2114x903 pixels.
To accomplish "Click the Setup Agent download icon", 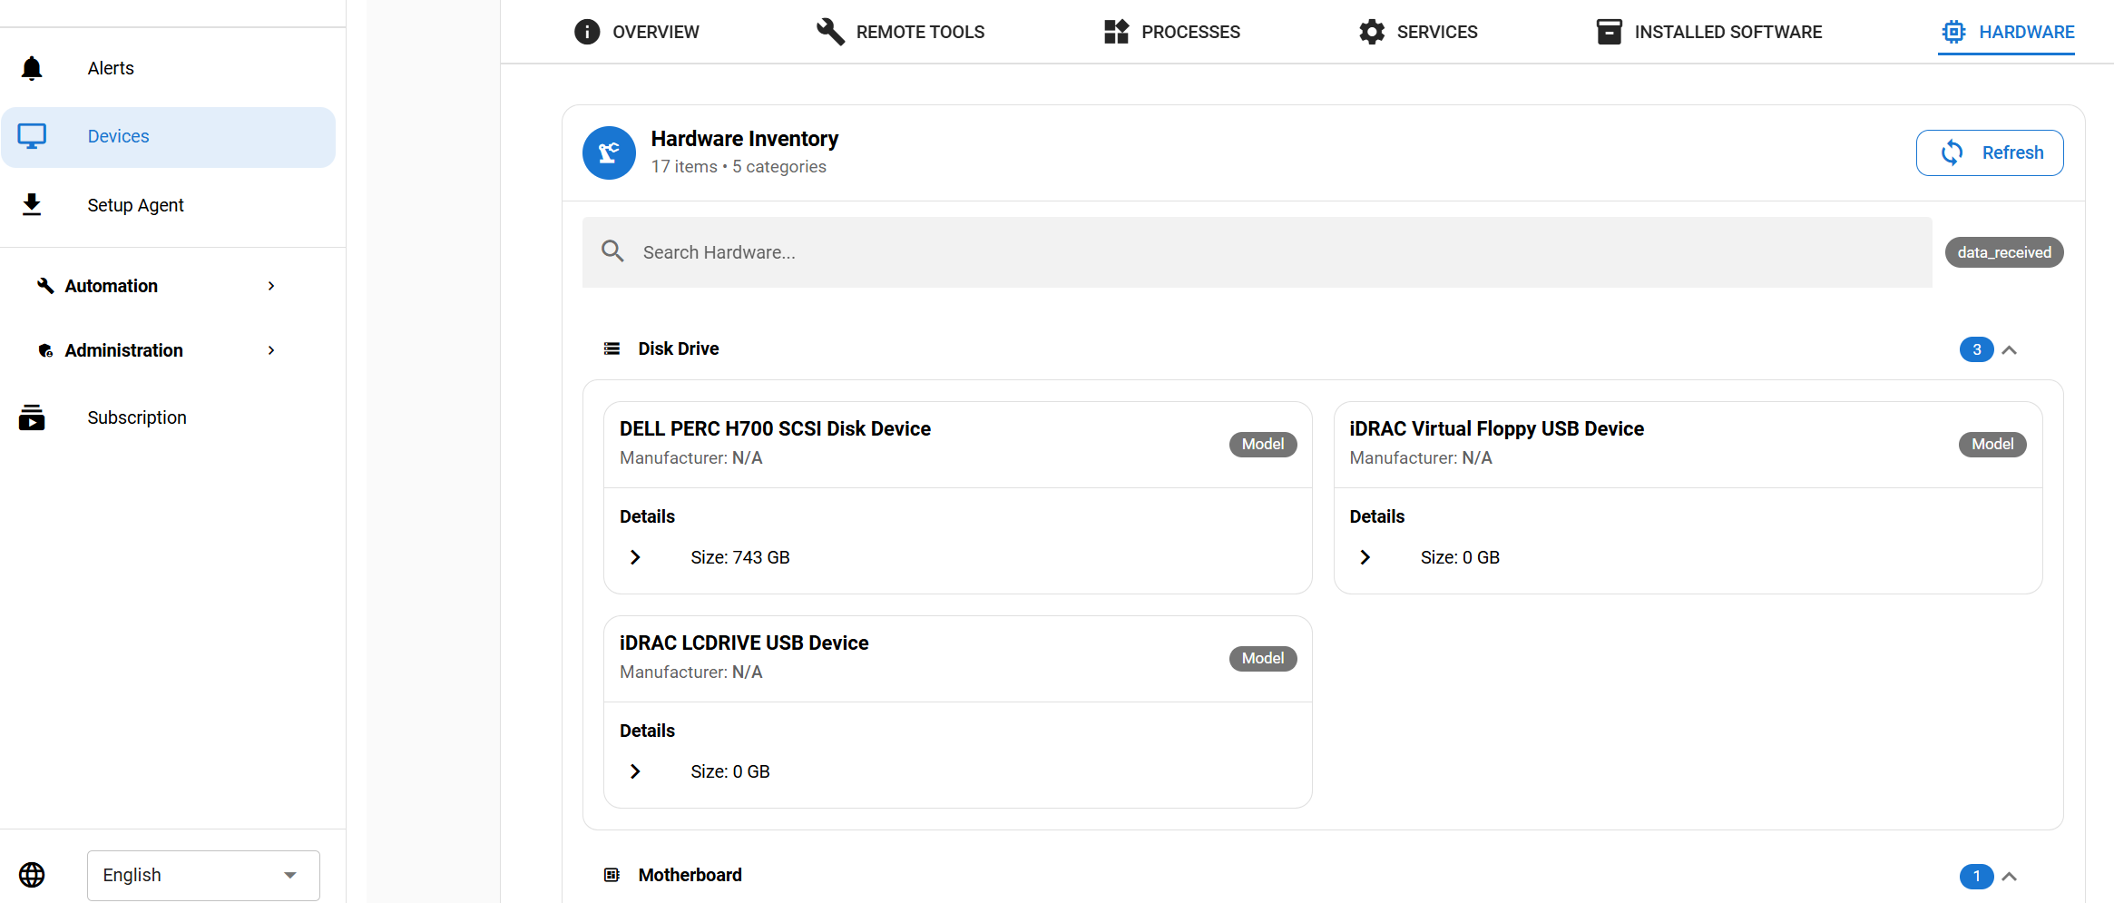I will (x=32, y=204).
